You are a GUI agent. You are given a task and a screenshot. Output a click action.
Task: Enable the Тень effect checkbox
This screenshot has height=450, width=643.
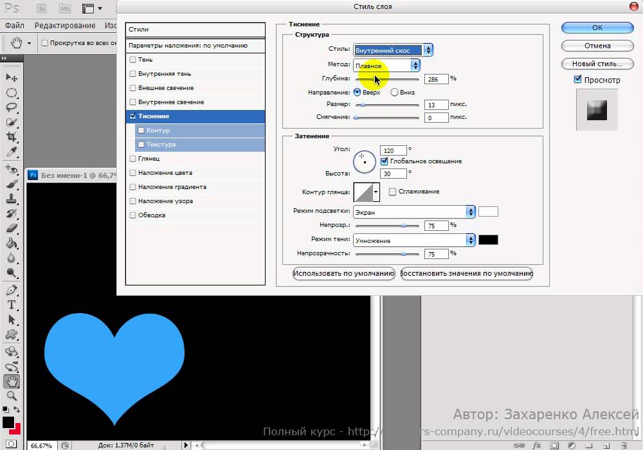point(132,59)
